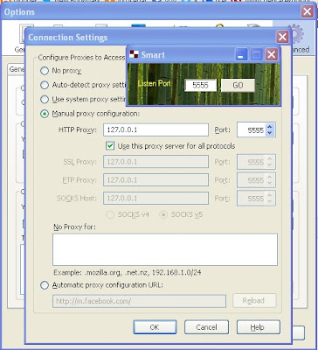This screenshot has height=350, width=318.
Task: Select Manual proxy configuration radio button
Action: point(45,114)
